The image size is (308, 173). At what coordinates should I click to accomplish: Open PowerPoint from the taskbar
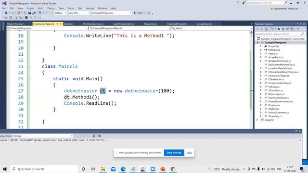[163, 169]
